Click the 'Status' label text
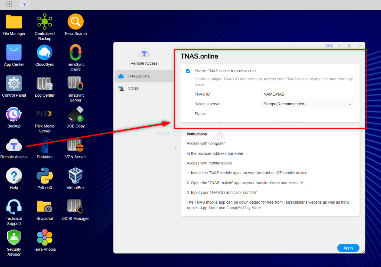This screenshot has height=267, width=381. click(200, 114)
